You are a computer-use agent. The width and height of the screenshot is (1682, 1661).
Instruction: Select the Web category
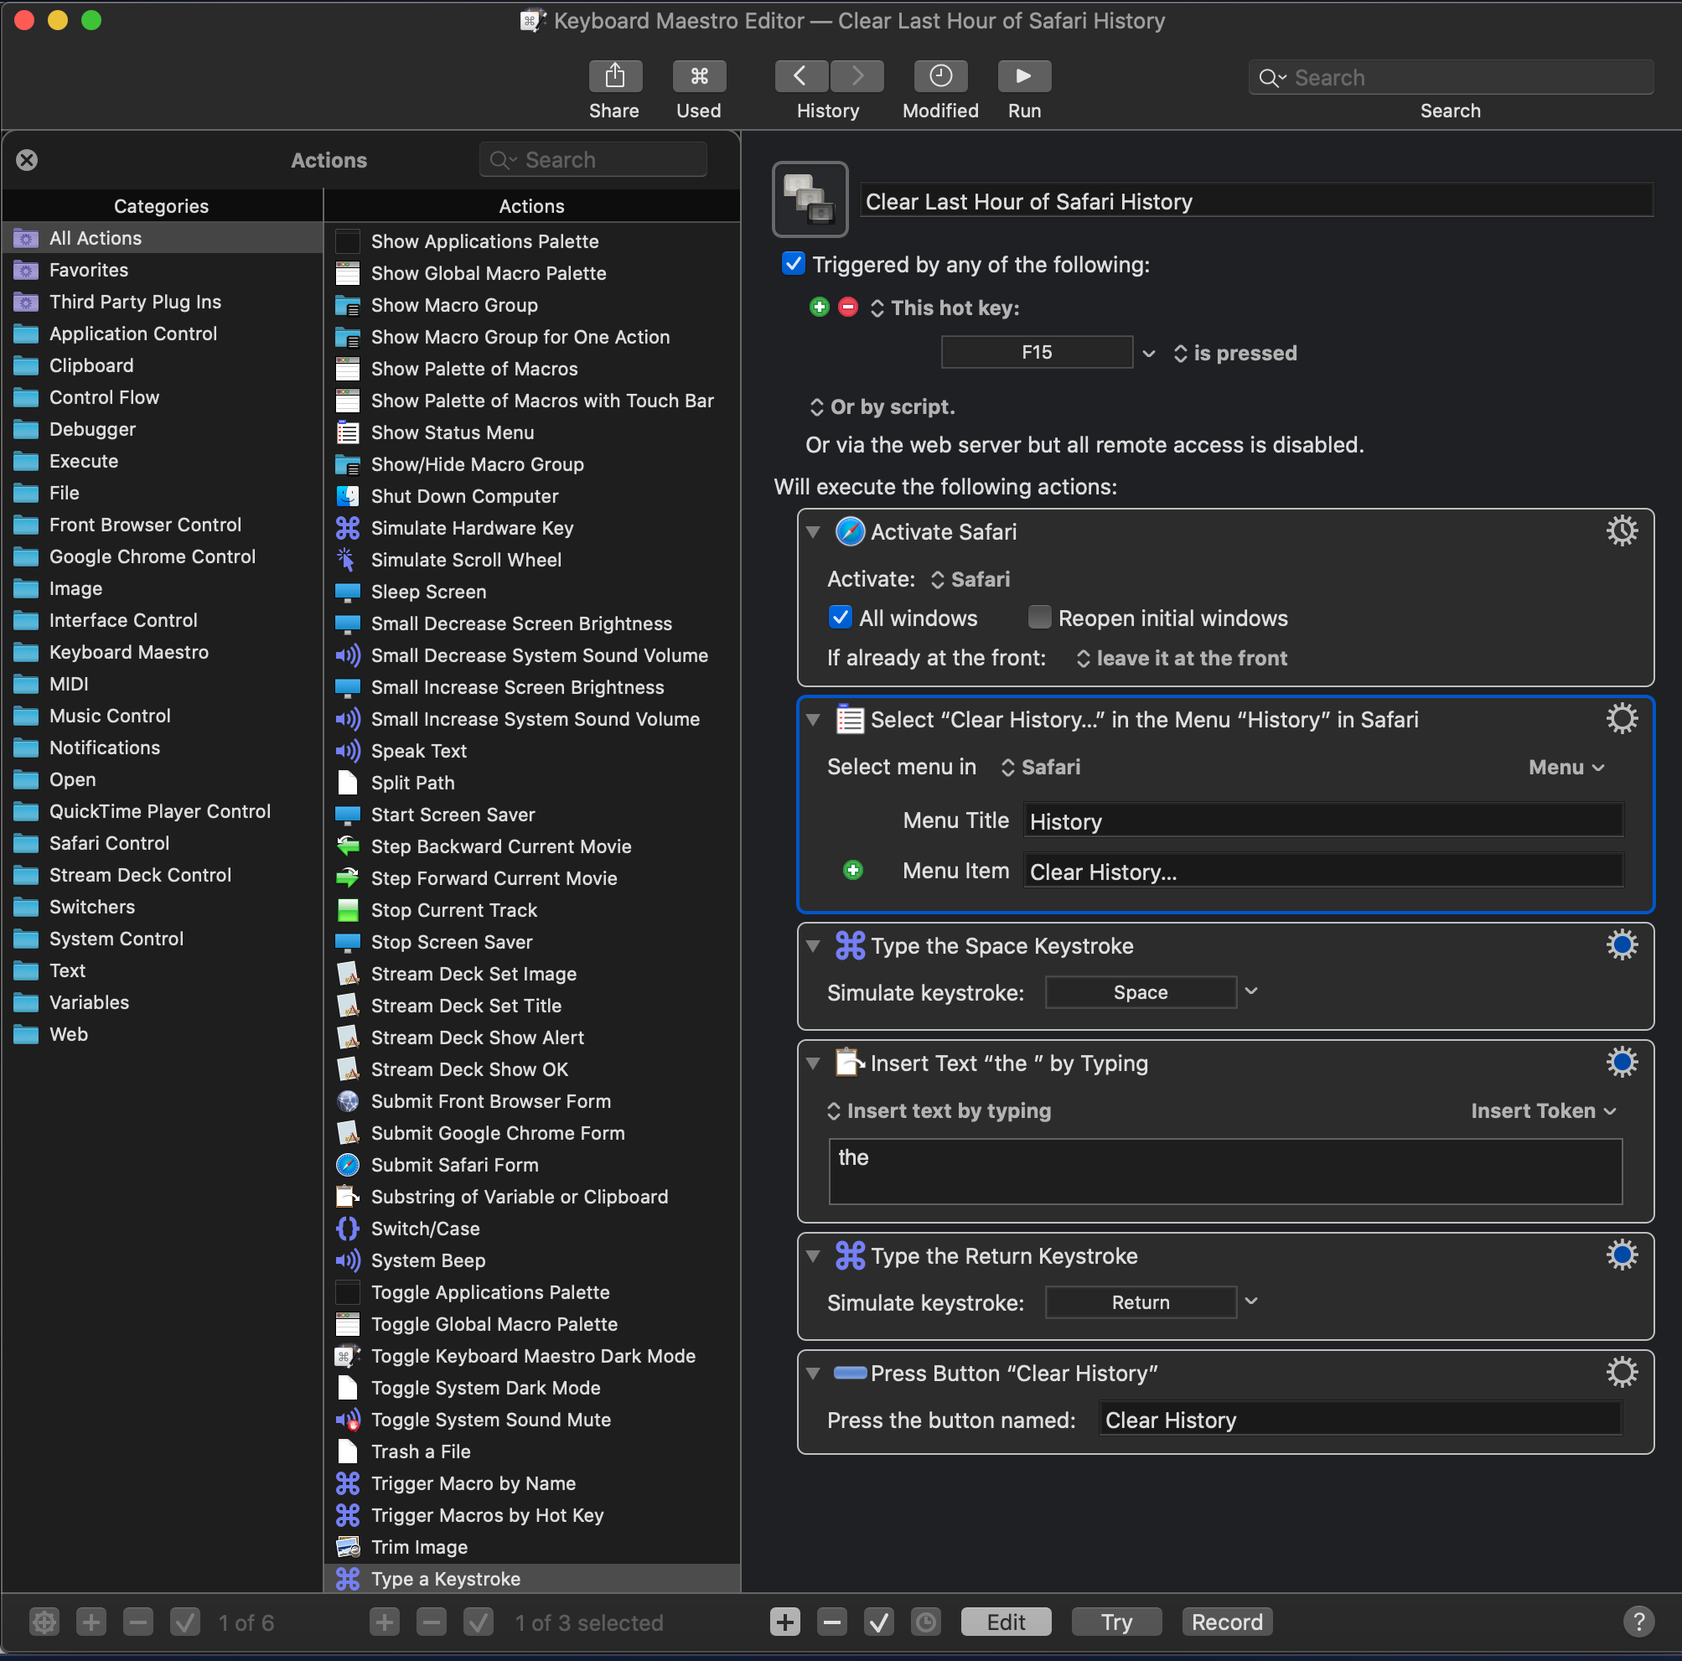(162, 1034)
